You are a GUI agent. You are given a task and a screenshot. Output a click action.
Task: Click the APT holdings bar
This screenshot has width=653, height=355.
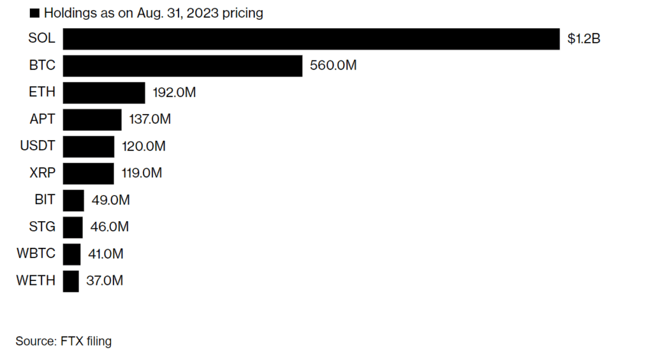point(92,119)
